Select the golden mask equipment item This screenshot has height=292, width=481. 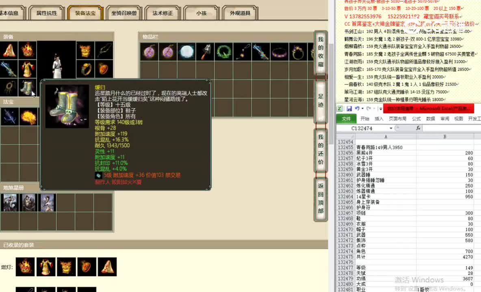[85, 50]
